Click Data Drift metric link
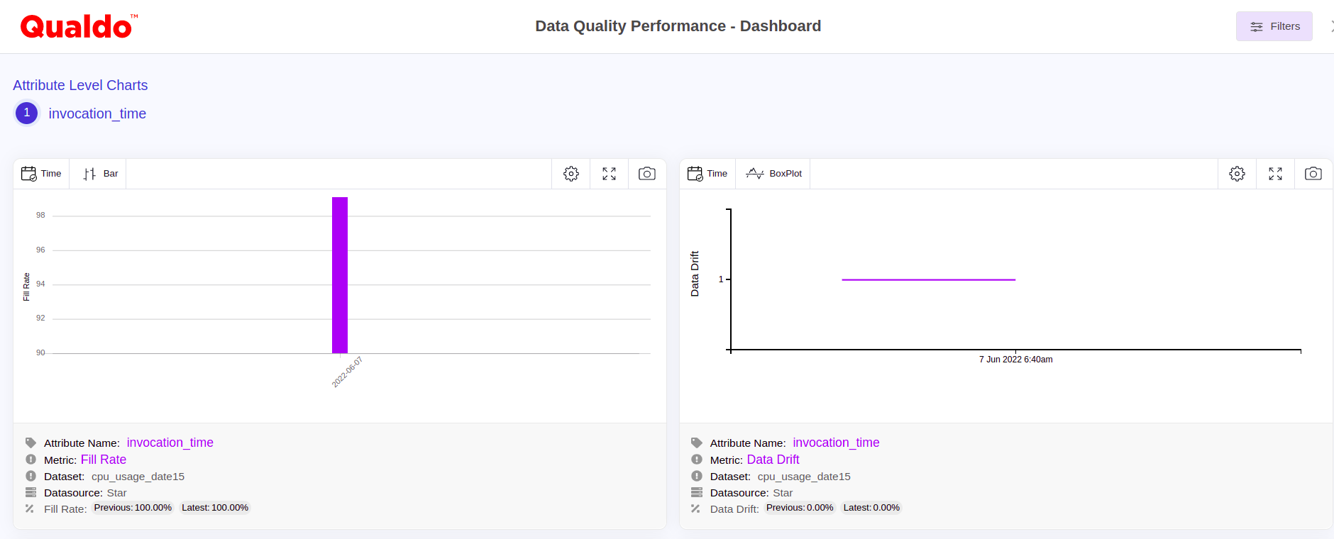The width and height of the screenshot is (1334, 539). [x=773, y=460]
